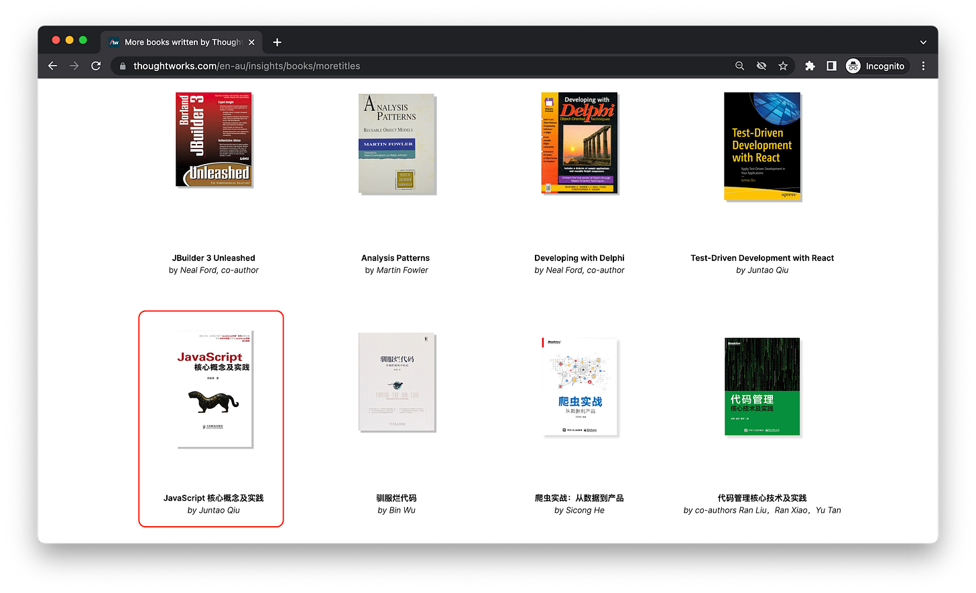Go forward to the next page
The image size is (976, 593).
click(74, 66)
